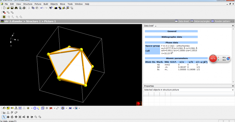Close the Data brief panel
Screen dimensions: 235x122
233,26
